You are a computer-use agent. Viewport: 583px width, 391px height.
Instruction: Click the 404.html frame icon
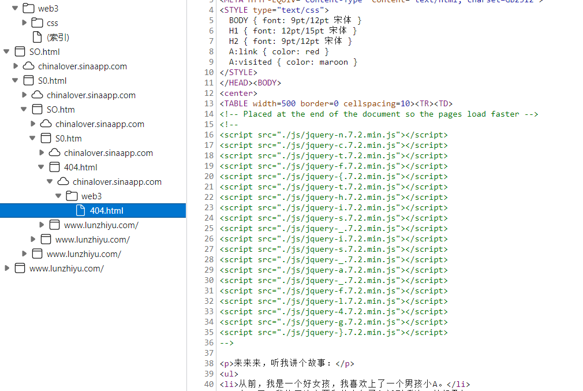click(x=55, y=167)
